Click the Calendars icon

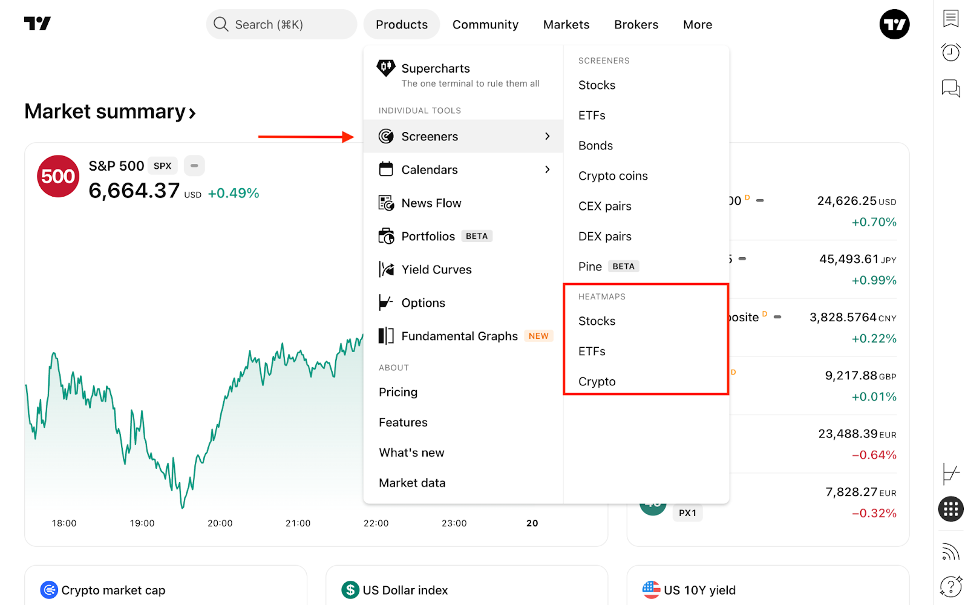[386, 169]
